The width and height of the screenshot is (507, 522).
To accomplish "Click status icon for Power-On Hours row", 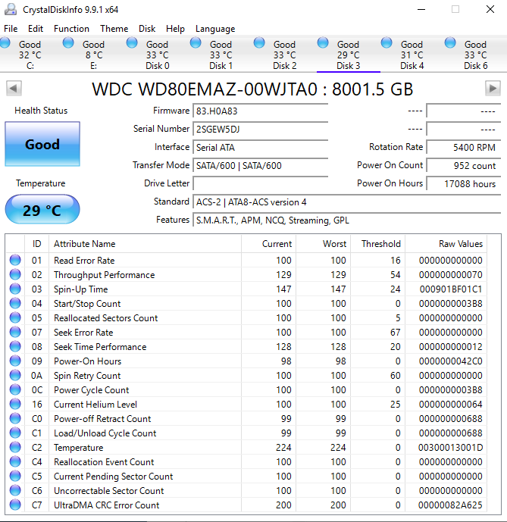I will click(x=15, y=361).
